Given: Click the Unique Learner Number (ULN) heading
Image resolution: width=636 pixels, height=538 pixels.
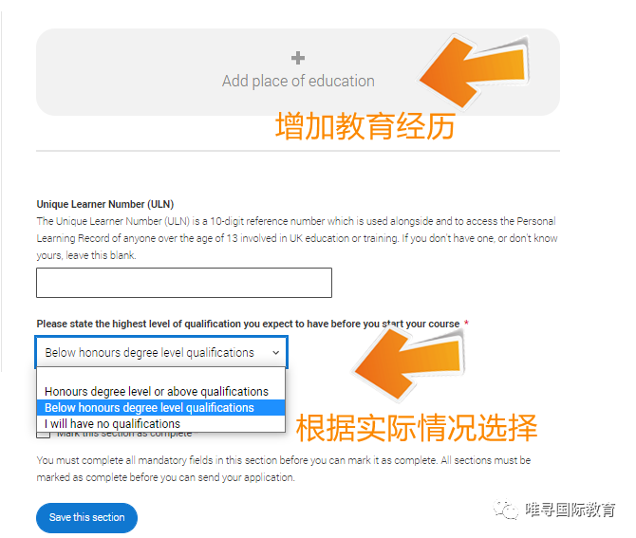Looking at the screenshot, I should click(x=105, y=204).
